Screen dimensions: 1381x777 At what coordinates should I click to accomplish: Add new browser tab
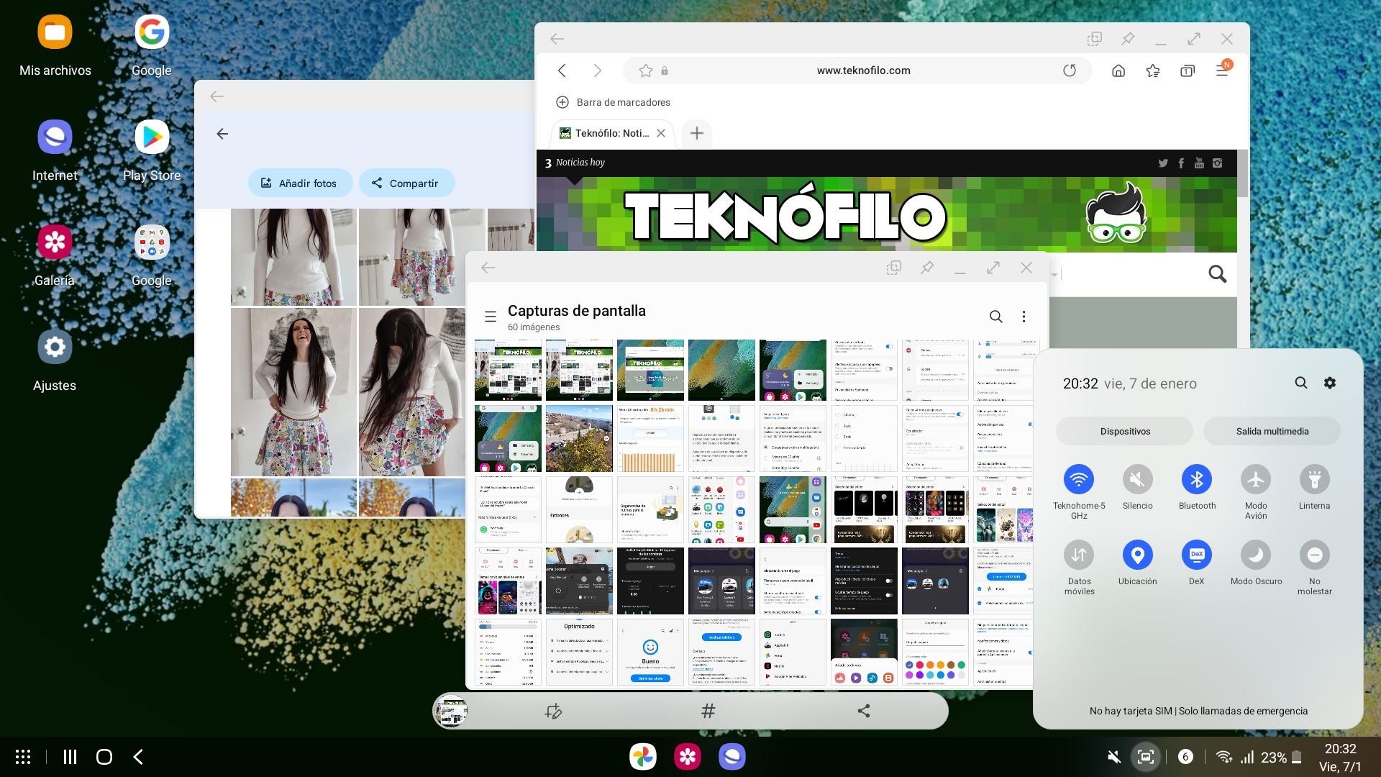pyautogui.click(x=697, y=133)
